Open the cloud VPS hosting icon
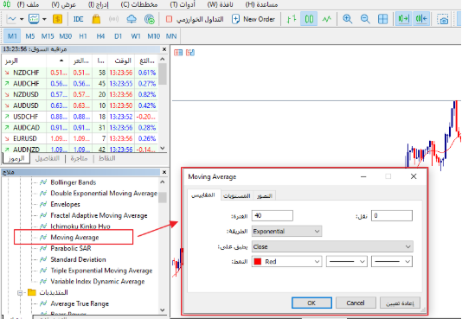 (x=132, y=19)
